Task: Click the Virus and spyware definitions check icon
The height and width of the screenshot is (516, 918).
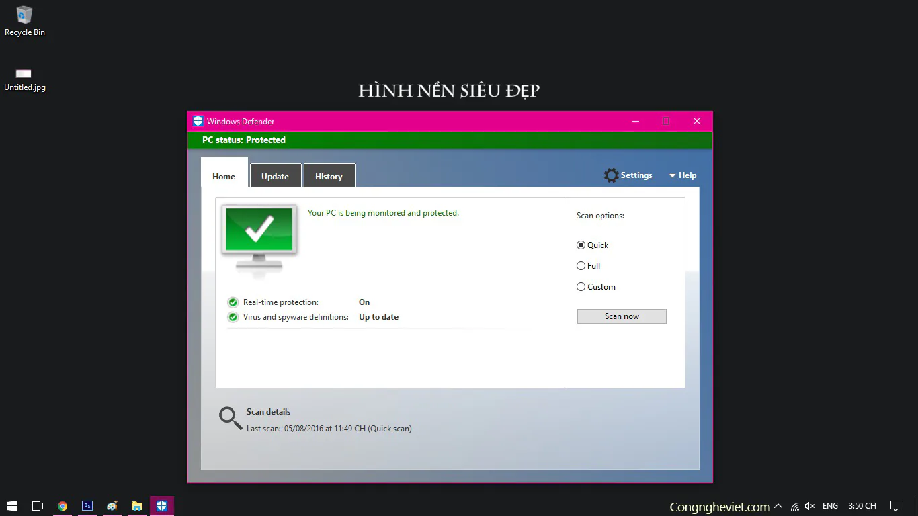Action: click(x=233, y=317)
